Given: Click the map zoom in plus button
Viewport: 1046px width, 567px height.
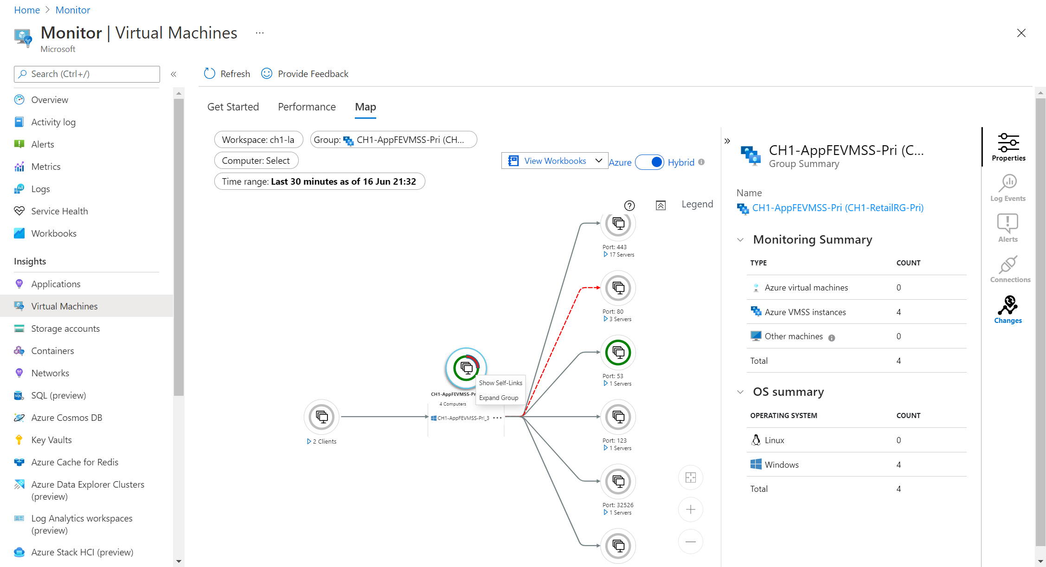Looking at the screenshot, I should pyautogui.click(x=690, y=509).
